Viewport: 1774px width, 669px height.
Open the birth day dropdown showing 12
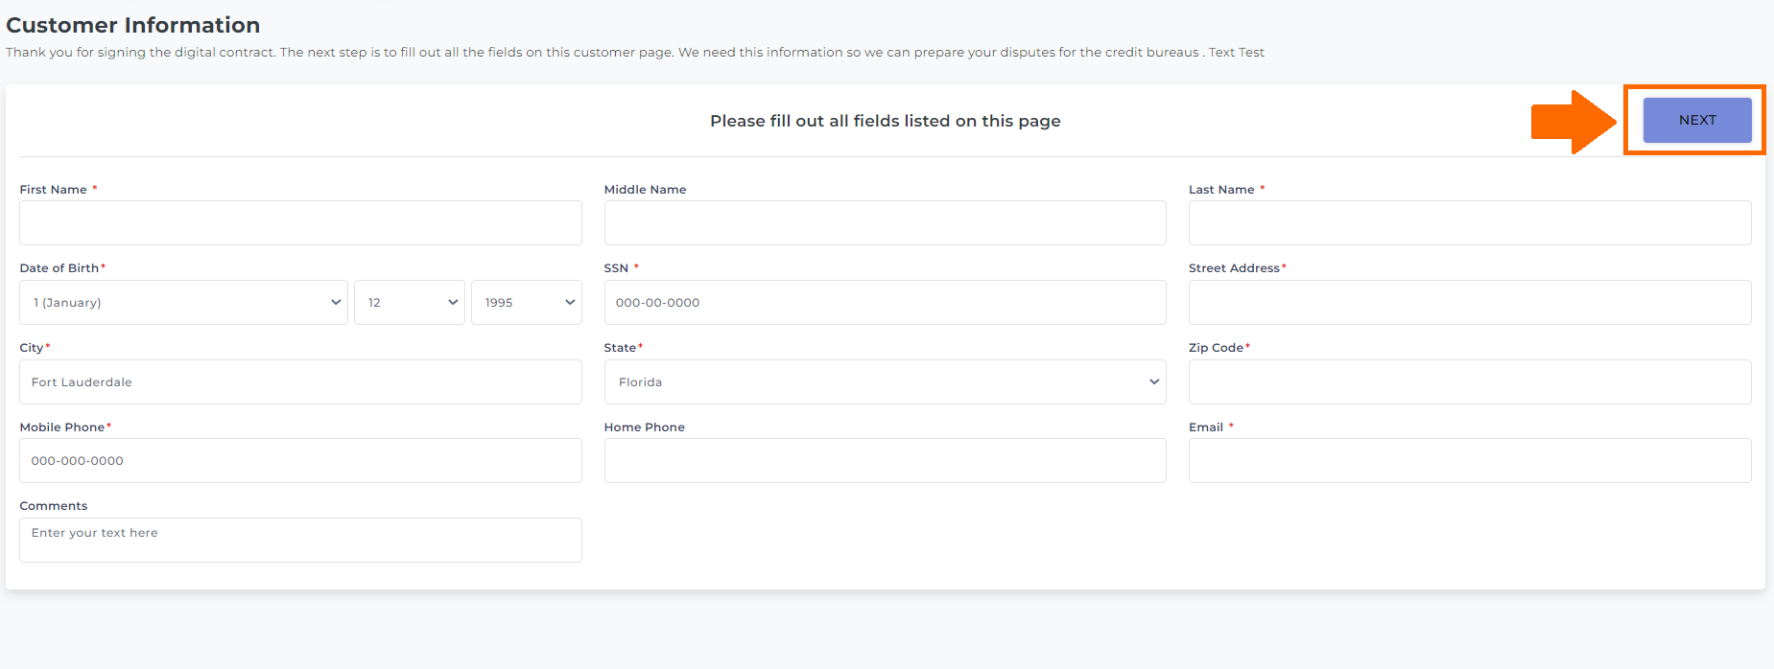pyautogui.click(x=410, y=302)
